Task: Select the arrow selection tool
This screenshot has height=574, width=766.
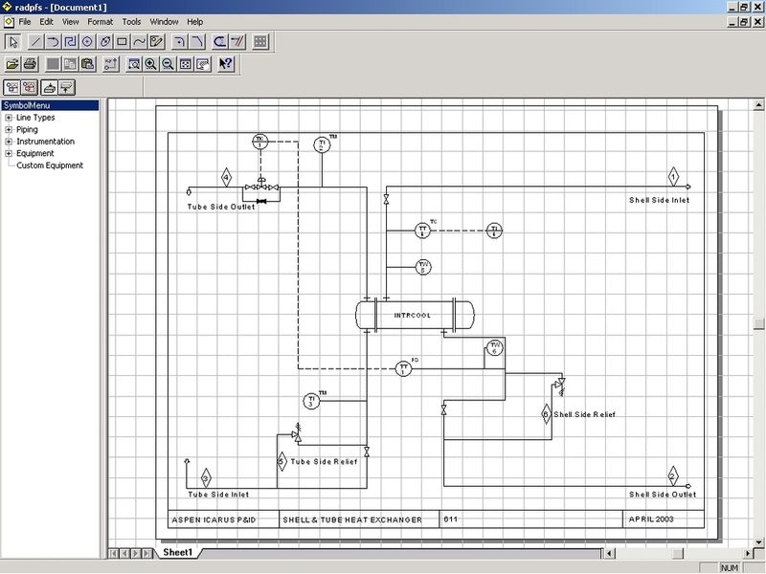Action: (12, 41)
